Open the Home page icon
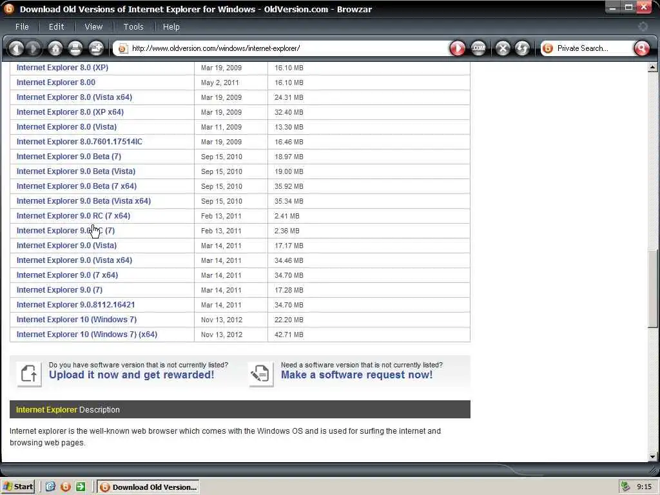This screenshot has height=495, width=660. (55, 48)
